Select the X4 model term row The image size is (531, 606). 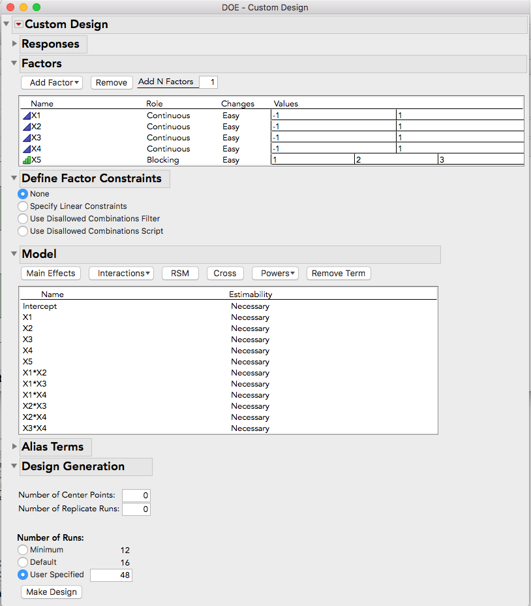[x=27, y=351]
